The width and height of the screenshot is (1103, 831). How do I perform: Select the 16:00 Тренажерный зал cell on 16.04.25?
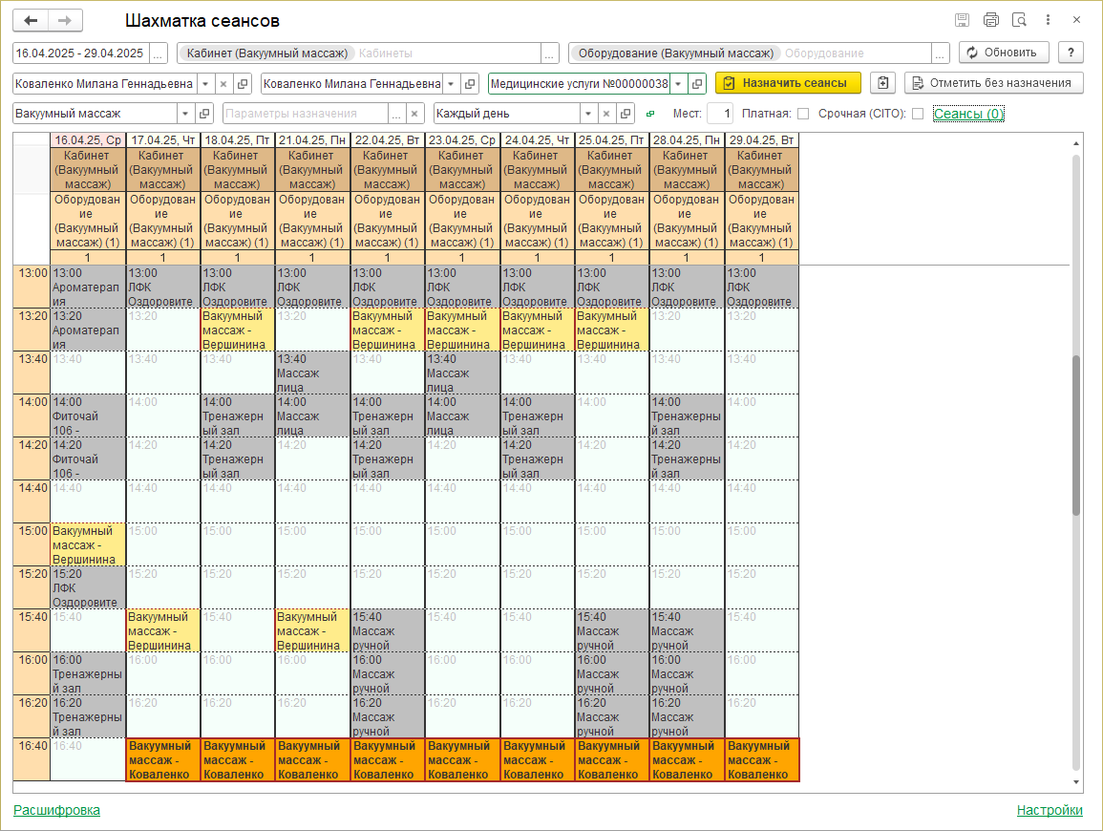(x=88, y=673)
